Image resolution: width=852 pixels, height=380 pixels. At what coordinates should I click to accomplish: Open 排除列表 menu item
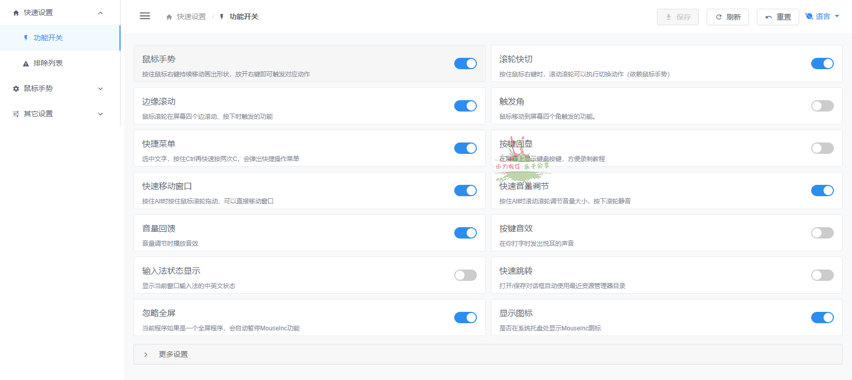(48, 63)
